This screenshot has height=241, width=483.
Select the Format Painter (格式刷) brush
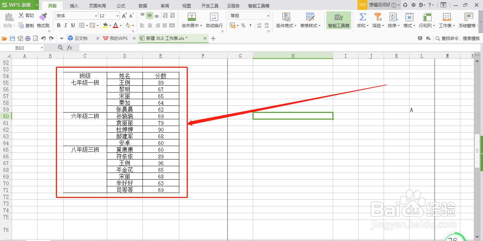43,20
